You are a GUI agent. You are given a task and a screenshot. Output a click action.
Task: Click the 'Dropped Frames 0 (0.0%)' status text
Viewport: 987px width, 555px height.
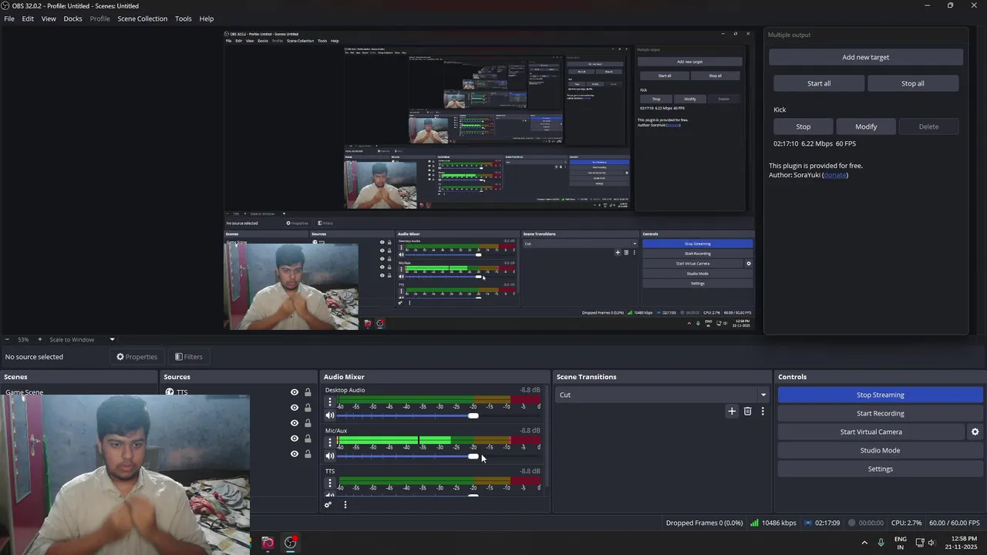pos(704,523)
